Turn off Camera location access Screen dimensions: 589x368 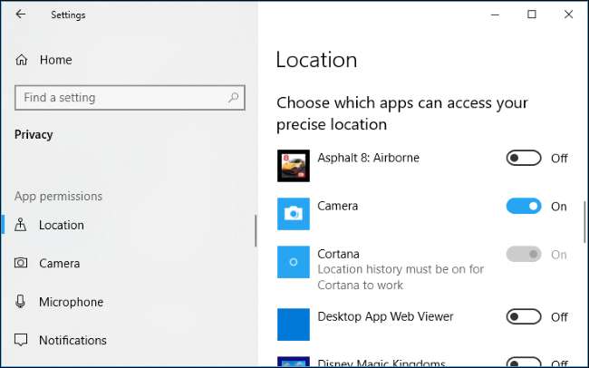tap(523, 207)
